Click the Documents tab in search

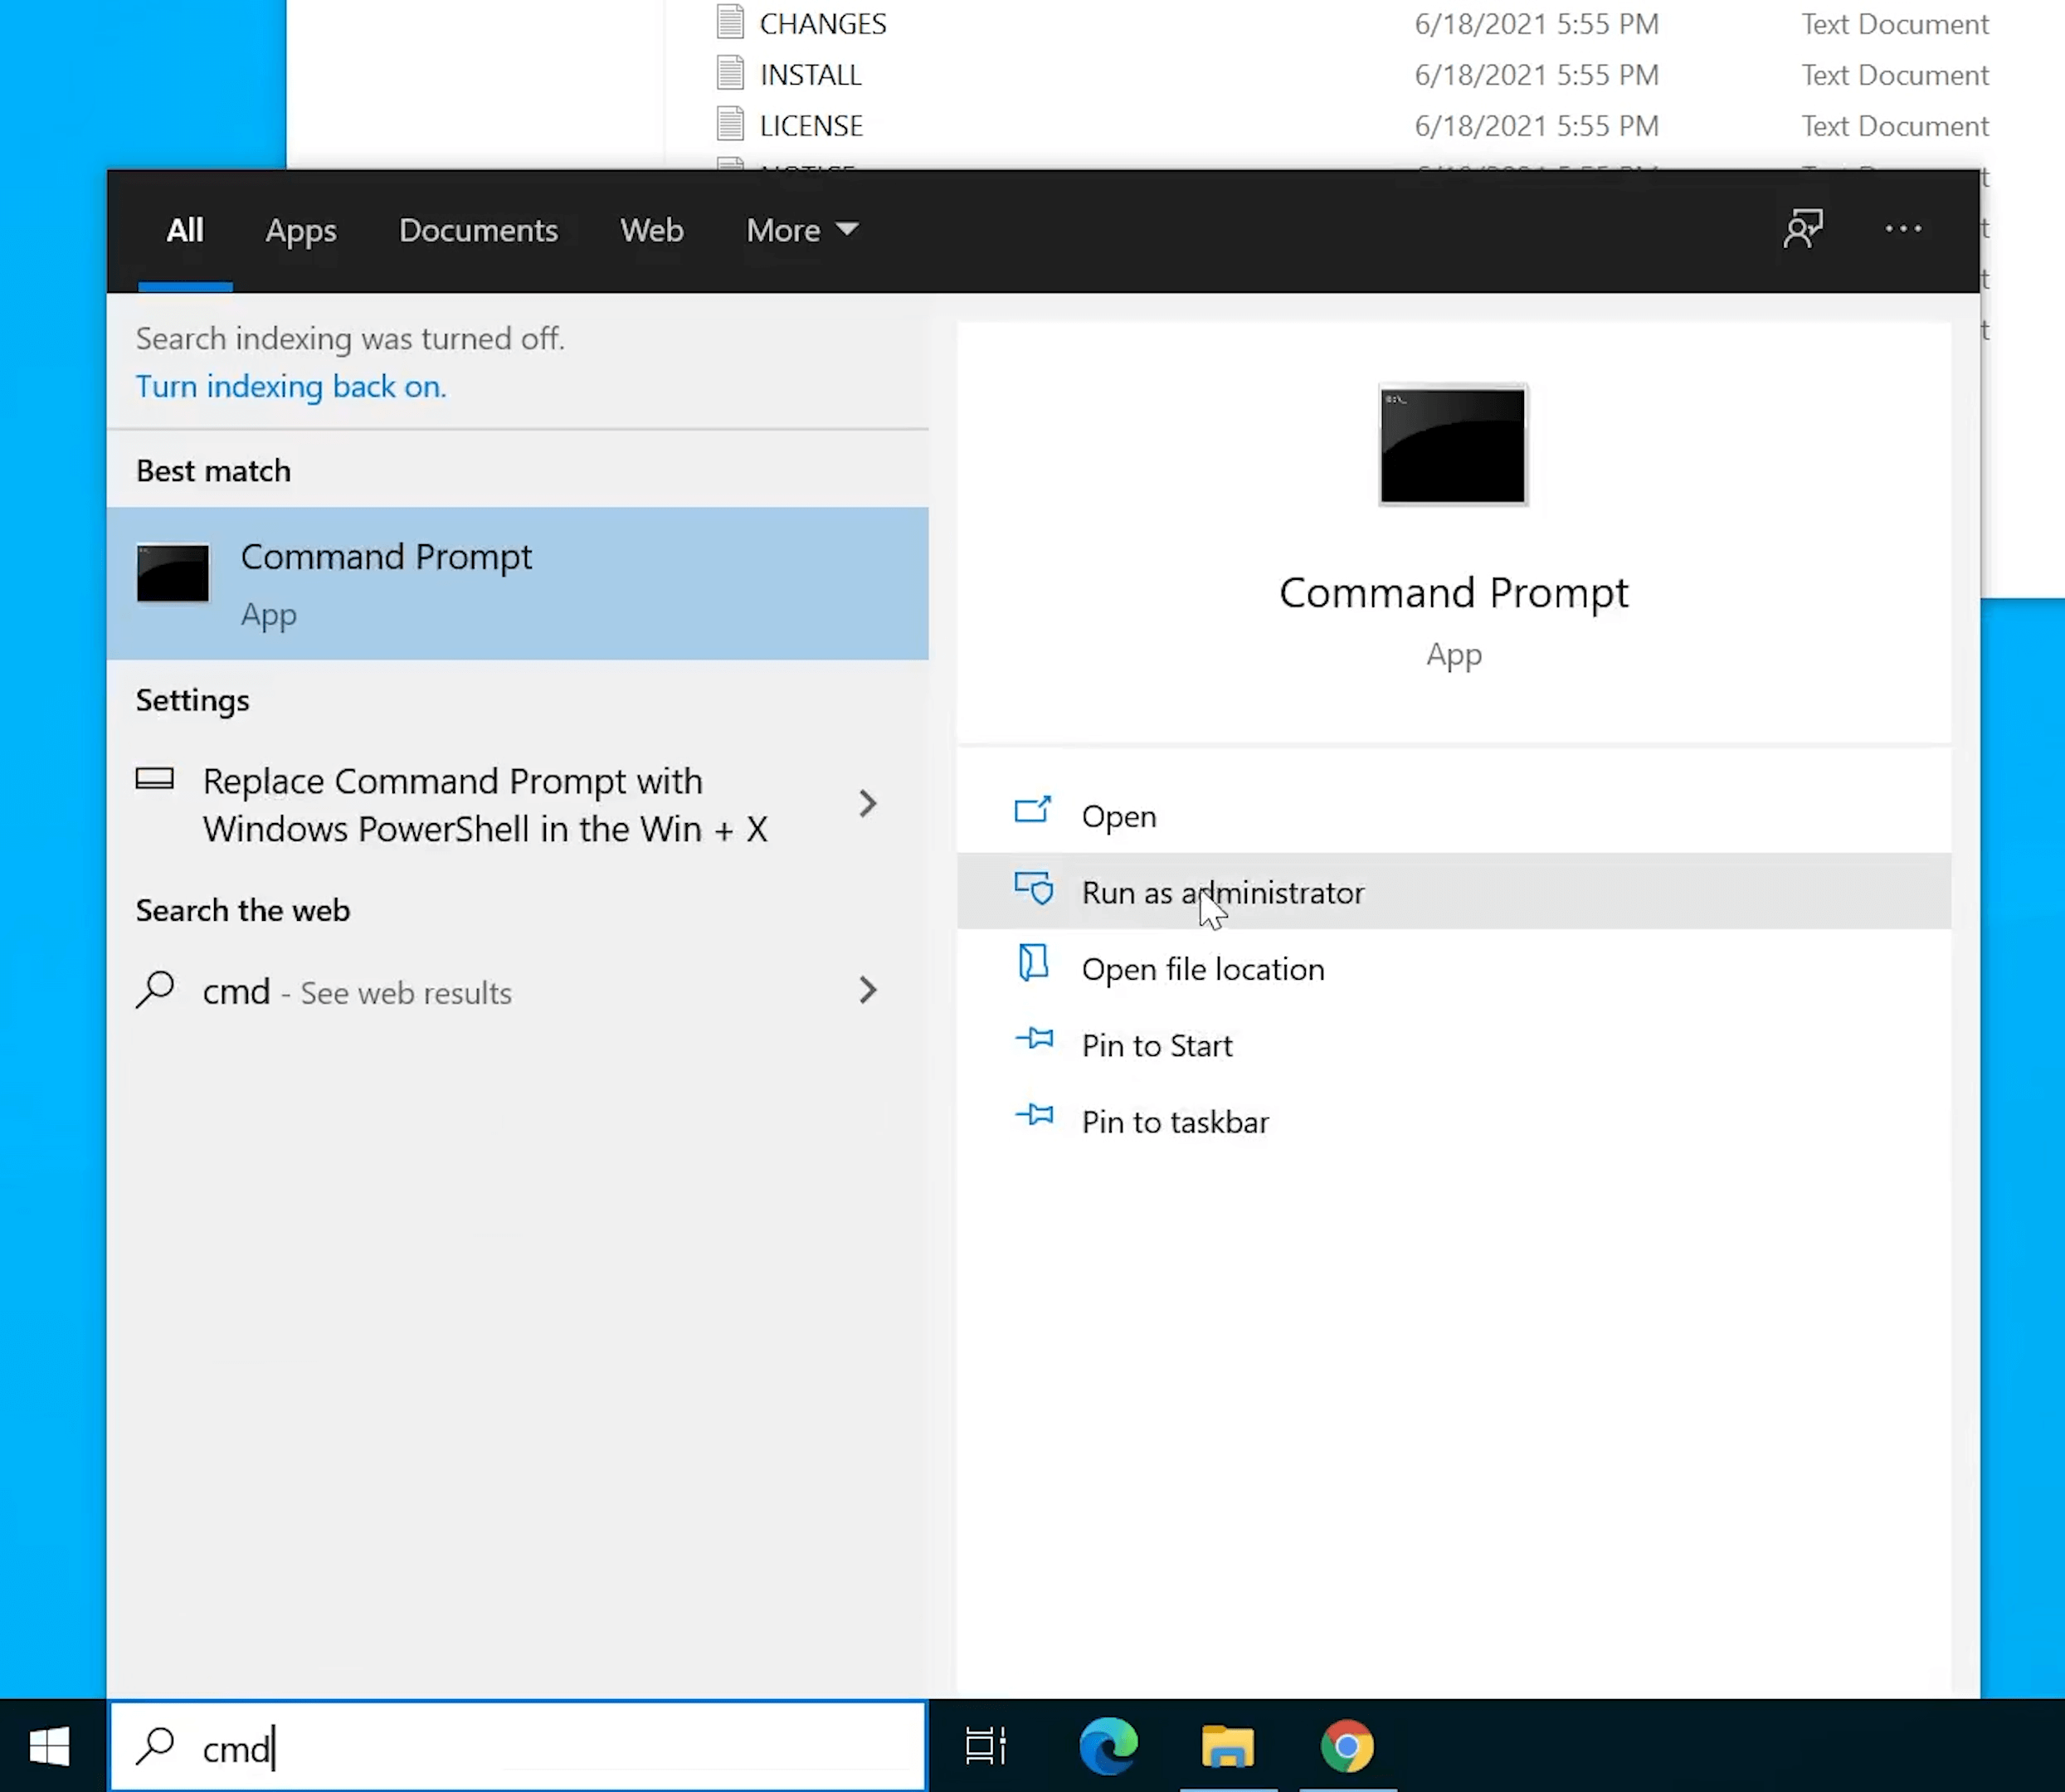pyautogui.click(x=478, y=230)
